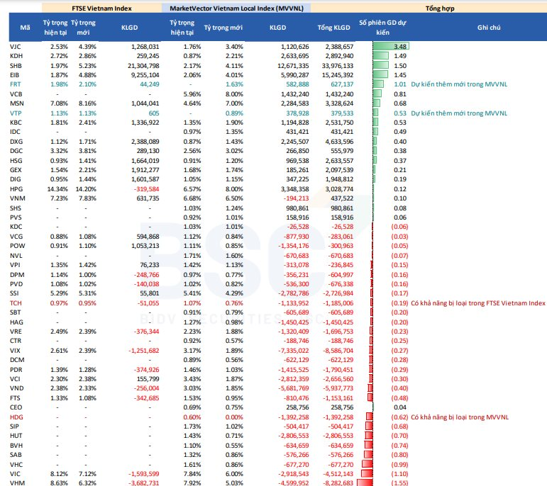Select the red HDG ticker cell
Screen dimensions: 547x486
(16, 418)
